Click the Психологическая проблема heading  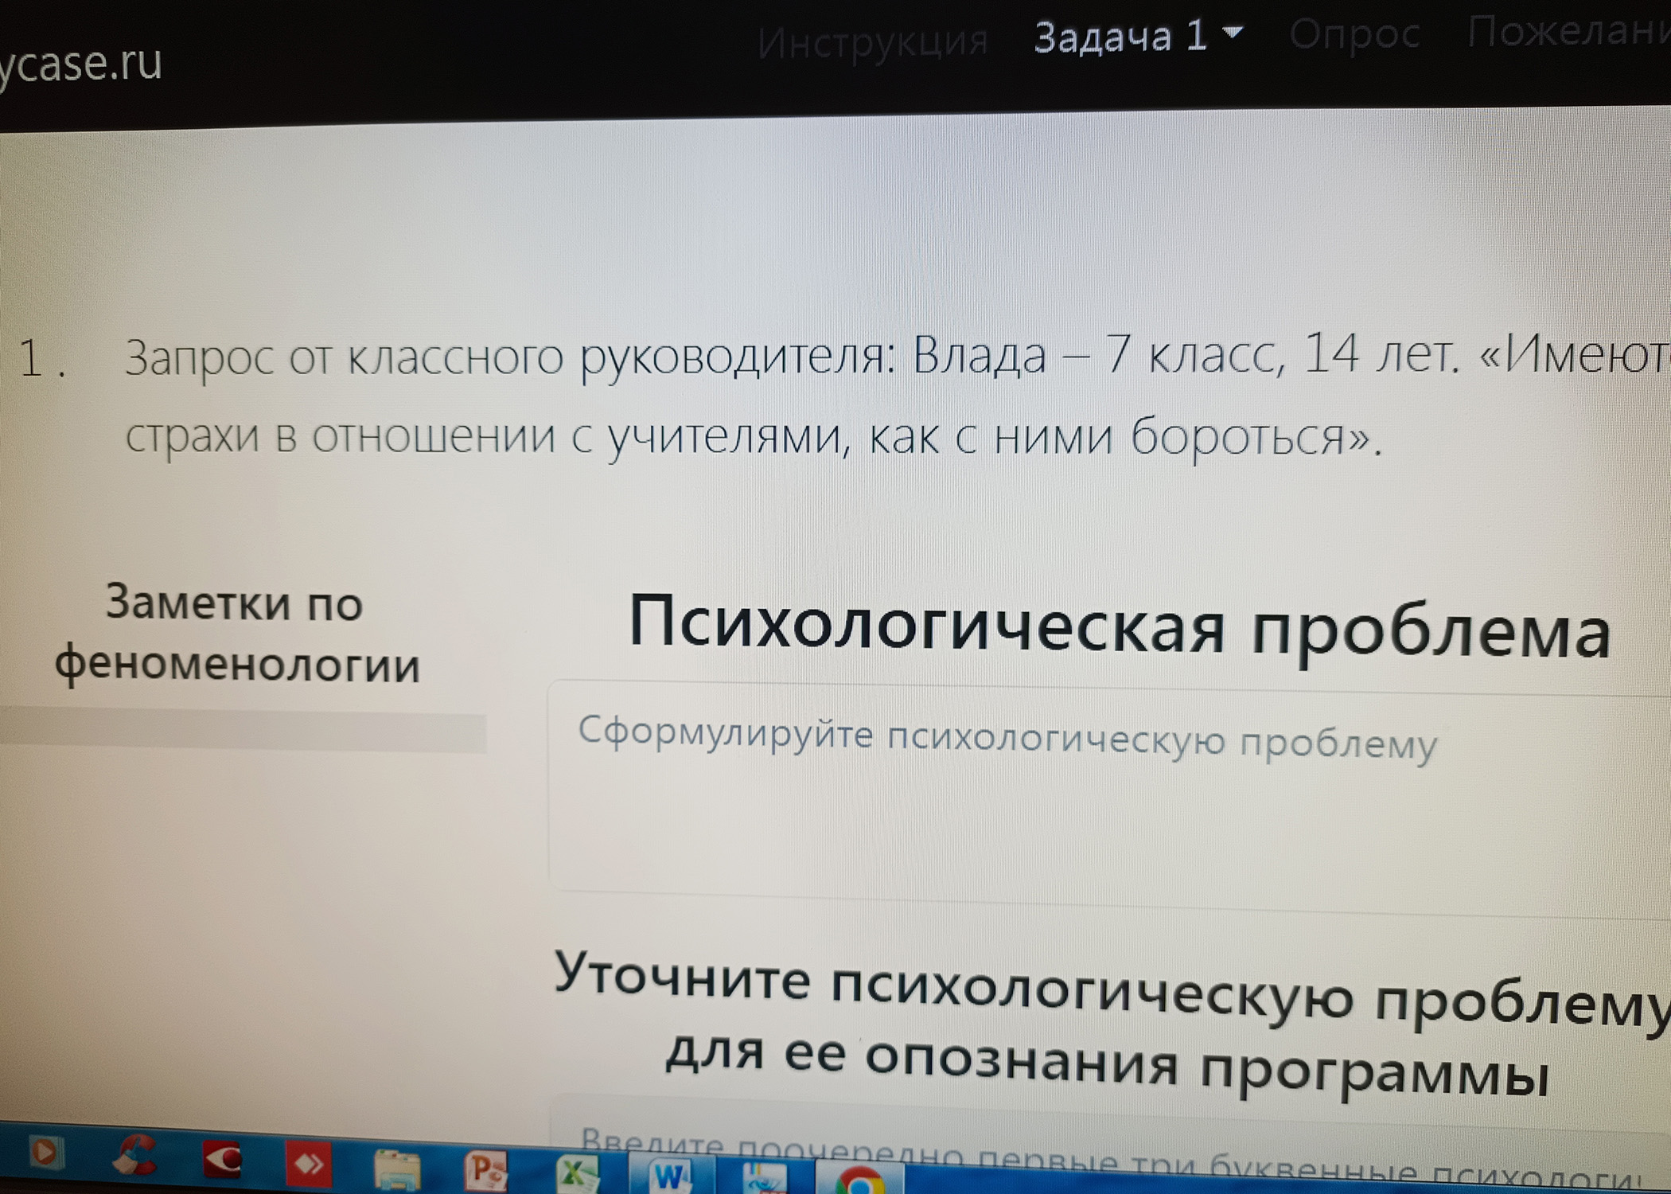tap(1119, 630)
